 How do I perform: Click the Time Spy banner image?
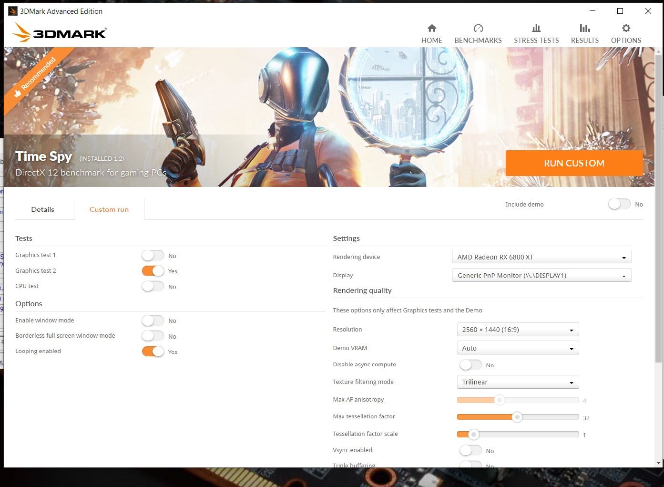329,117
